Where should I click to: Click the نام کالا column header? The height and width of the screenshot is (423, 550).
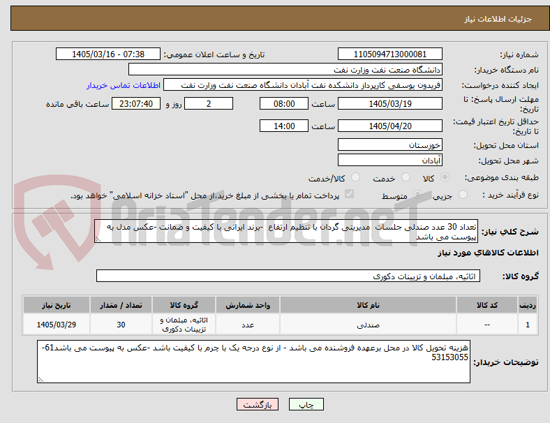pos(368,305)
